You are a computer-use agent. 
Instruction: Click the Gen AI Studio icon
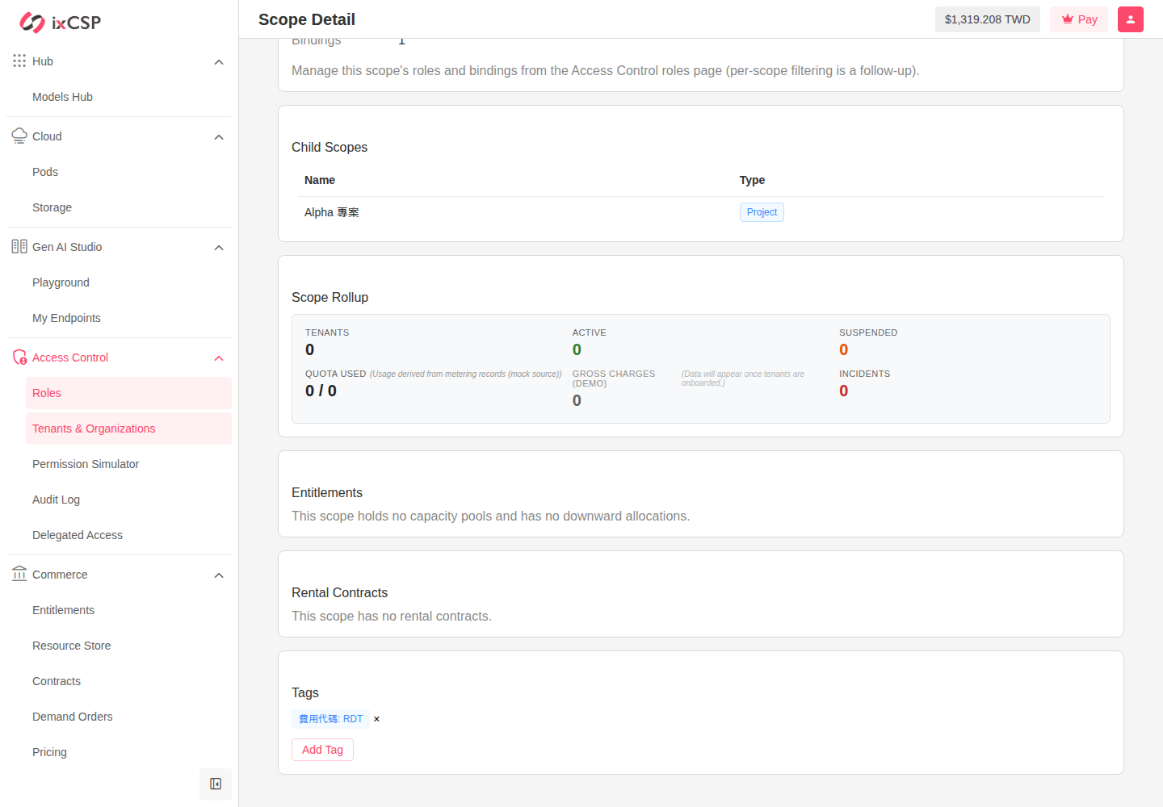19,246
